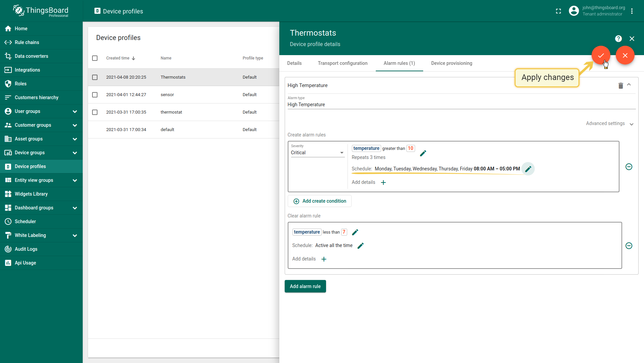This screenshot has width=644, height=363.
Task: Sort table by Profile type column
Action: click(253, 58)
